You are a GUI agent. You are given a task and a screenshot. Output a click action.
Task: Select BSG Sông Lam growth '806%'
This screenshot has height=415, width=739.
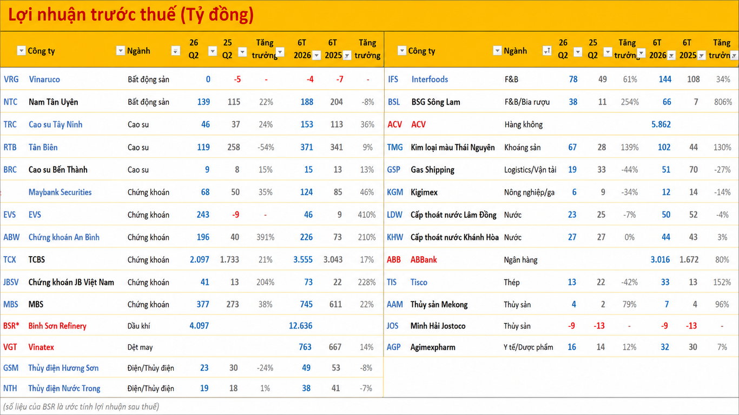click(723, 102)
